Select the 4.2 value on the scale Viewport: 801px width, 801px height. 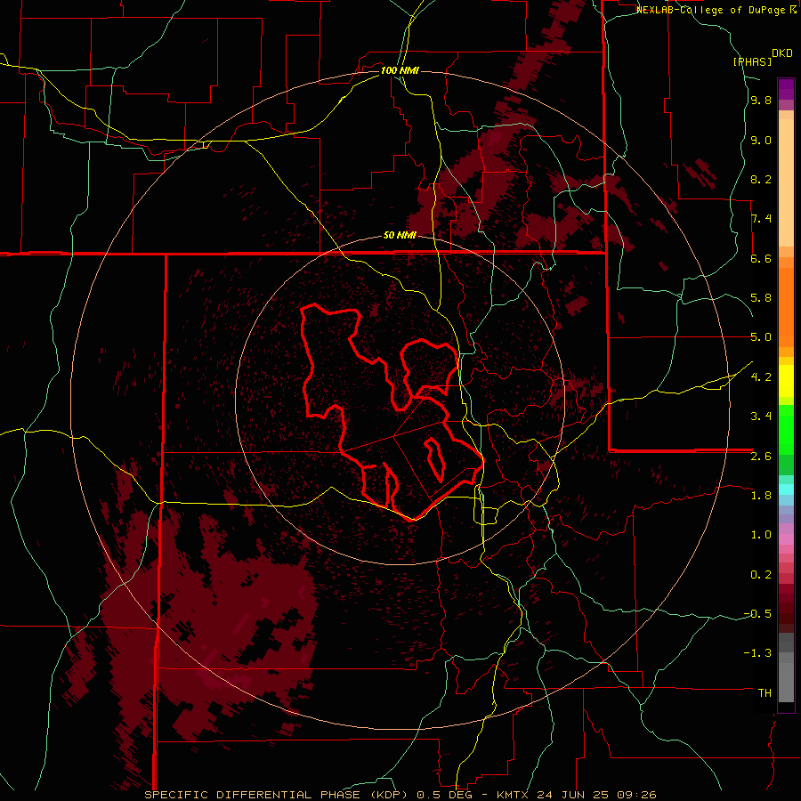pos(761,377)
